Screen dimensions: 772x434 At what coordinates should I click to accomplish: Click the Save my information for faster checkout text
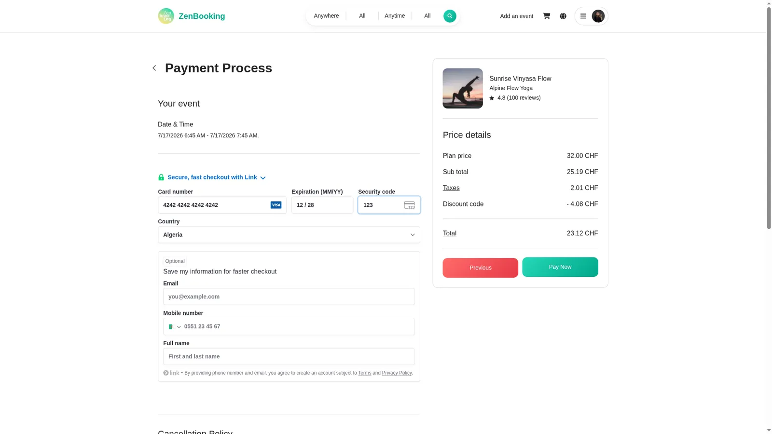tap(220, 271)
